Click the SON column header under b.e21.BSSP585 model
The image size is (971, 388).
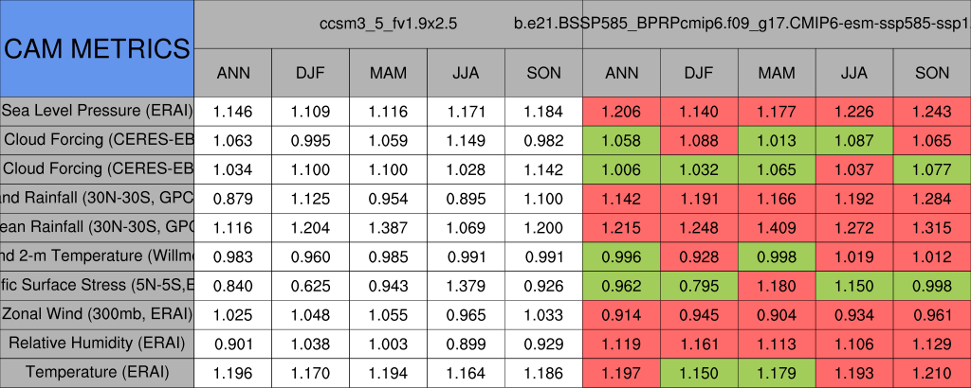pyautogui.click(x=932, y=73)
